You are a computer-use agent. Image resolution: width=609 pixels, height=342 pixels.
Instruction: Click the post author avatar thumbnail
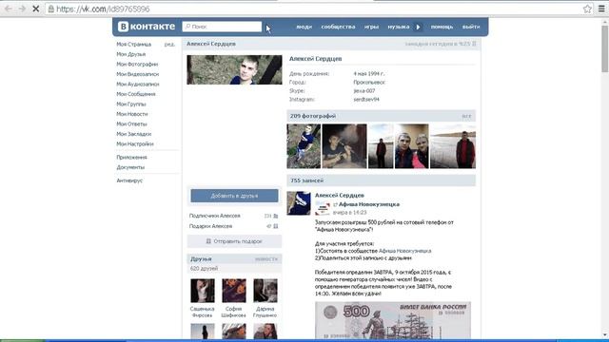pyautogui.click(x=299, y=203)
